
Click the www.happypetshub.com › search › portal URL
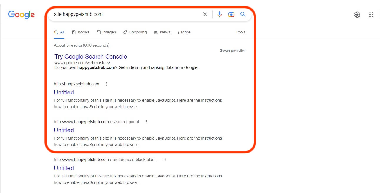(x=96, y=122)
